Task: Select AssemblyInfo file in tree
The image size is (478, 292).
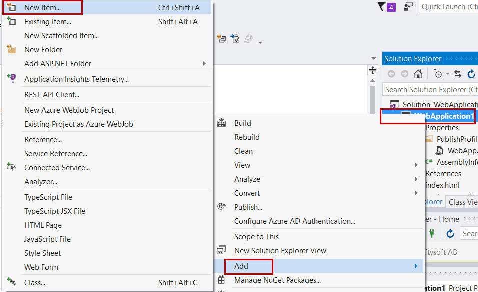Action: [x=452, y=162]
